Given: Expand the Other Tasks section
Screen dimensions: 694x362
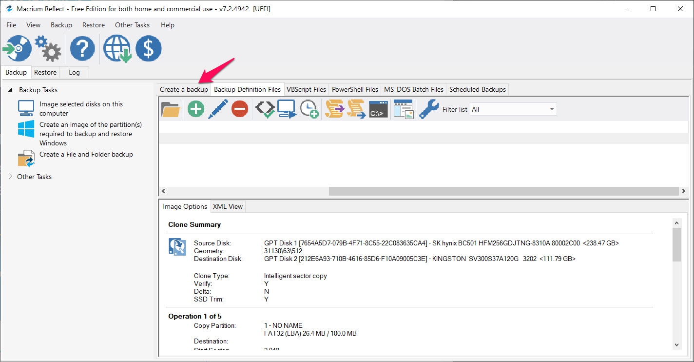Looking at the screenshot, I should (11, 177).
